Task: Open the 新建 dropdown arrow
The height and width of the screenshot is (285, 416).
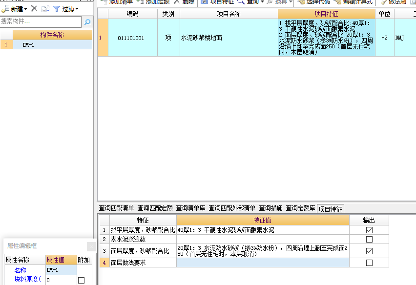Action: pos(25,9)
